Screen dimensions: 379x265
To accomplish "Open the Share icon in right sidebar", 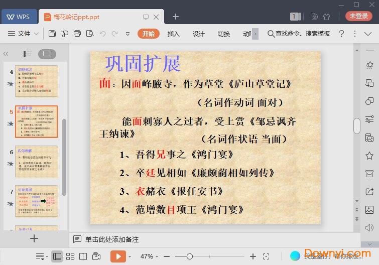I will (x=369, y=191).
